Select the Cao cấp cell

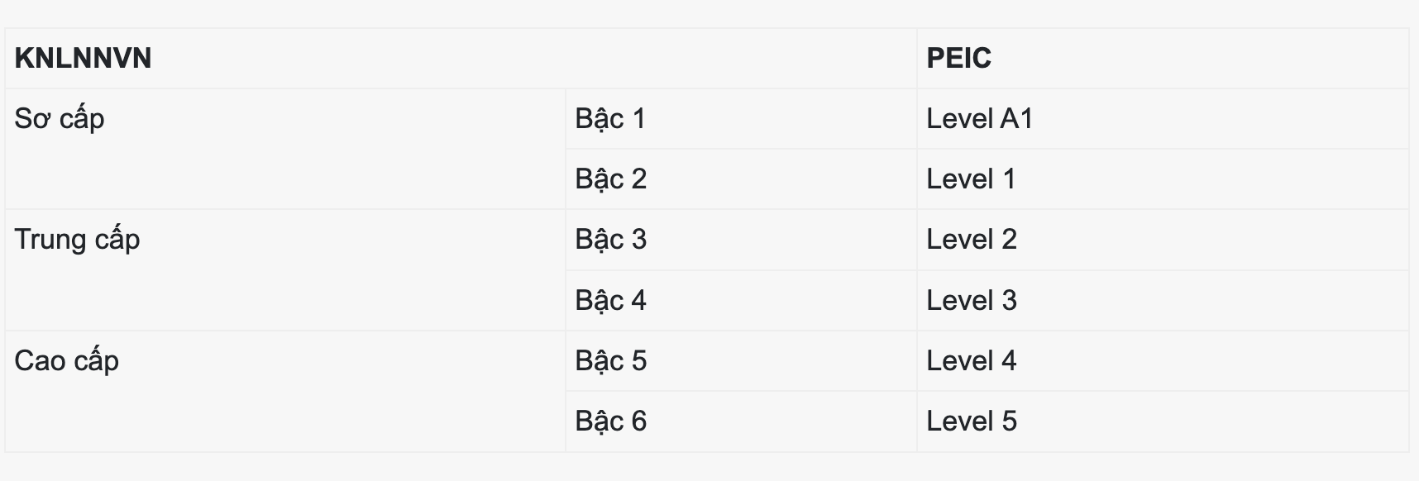pos(66,361)
